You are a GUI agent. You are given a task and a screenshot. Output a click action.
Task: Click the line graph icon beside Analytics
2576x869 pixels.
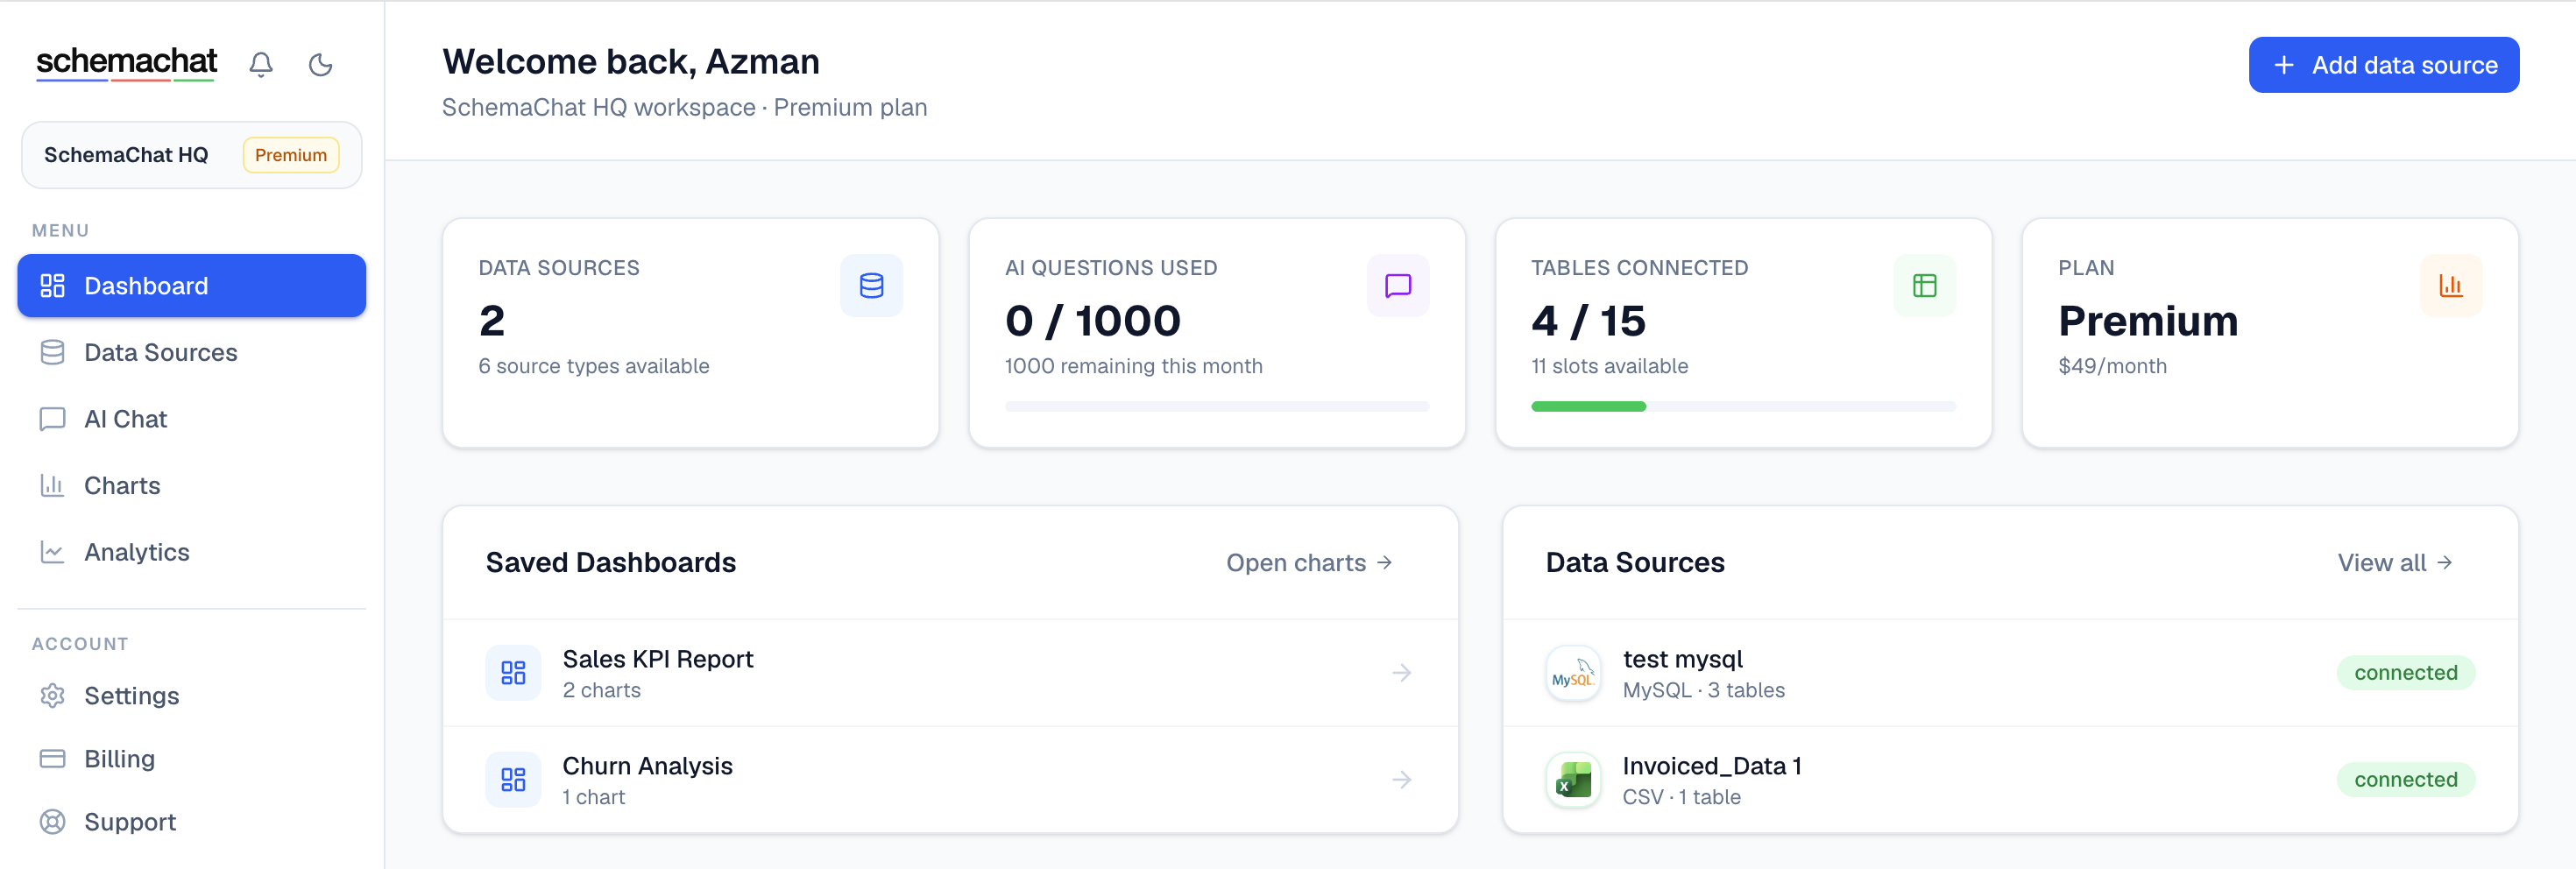[x=52, y=552]
